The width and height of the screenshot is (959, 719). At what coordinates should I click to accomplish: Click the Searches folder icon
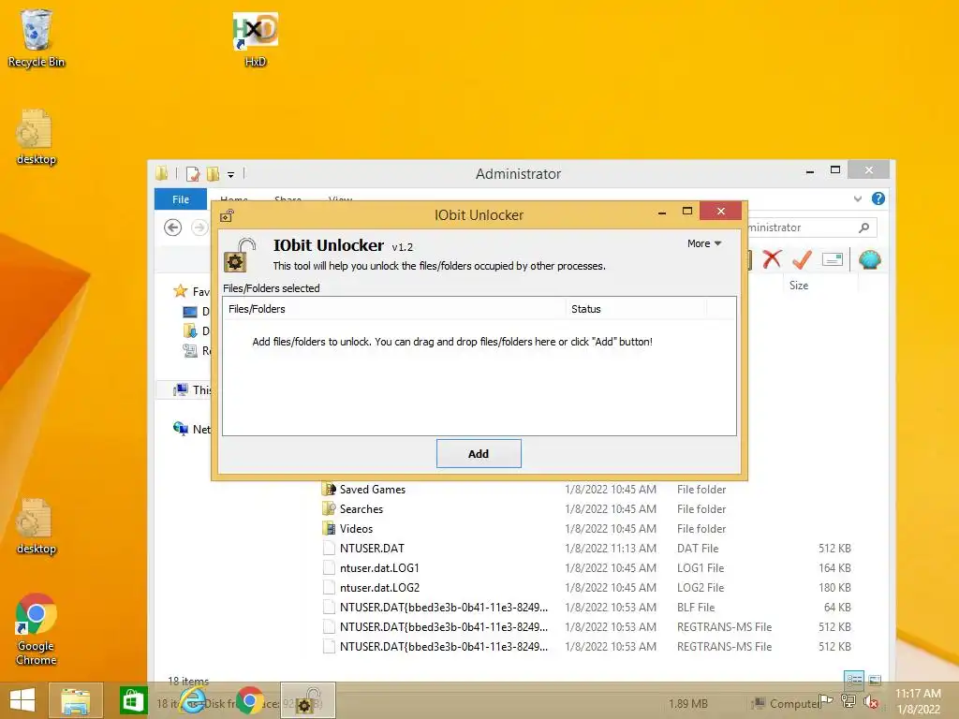[x=329, y=508]
